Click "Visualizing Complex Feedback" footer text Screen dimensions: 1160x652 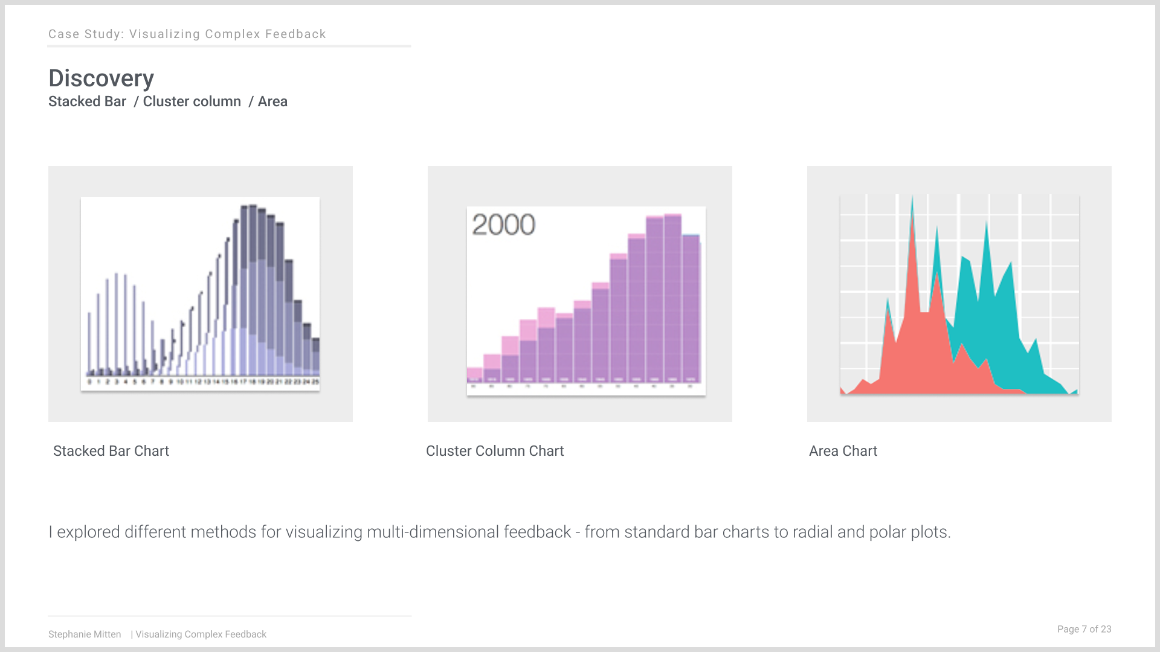(201, 634)
